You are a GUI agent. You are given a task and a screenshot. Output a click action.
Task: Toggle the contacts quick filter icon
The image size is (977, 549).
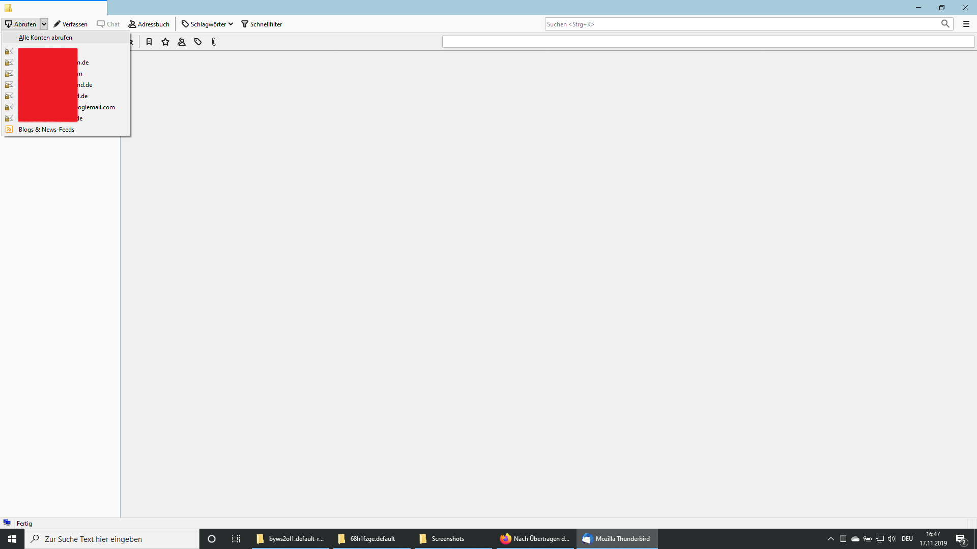point(182,42)
